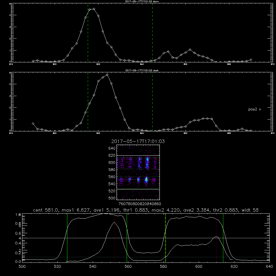Click bottom profile plot y-axis label '0.0'
276x276 pixels.
click(18, 262)
